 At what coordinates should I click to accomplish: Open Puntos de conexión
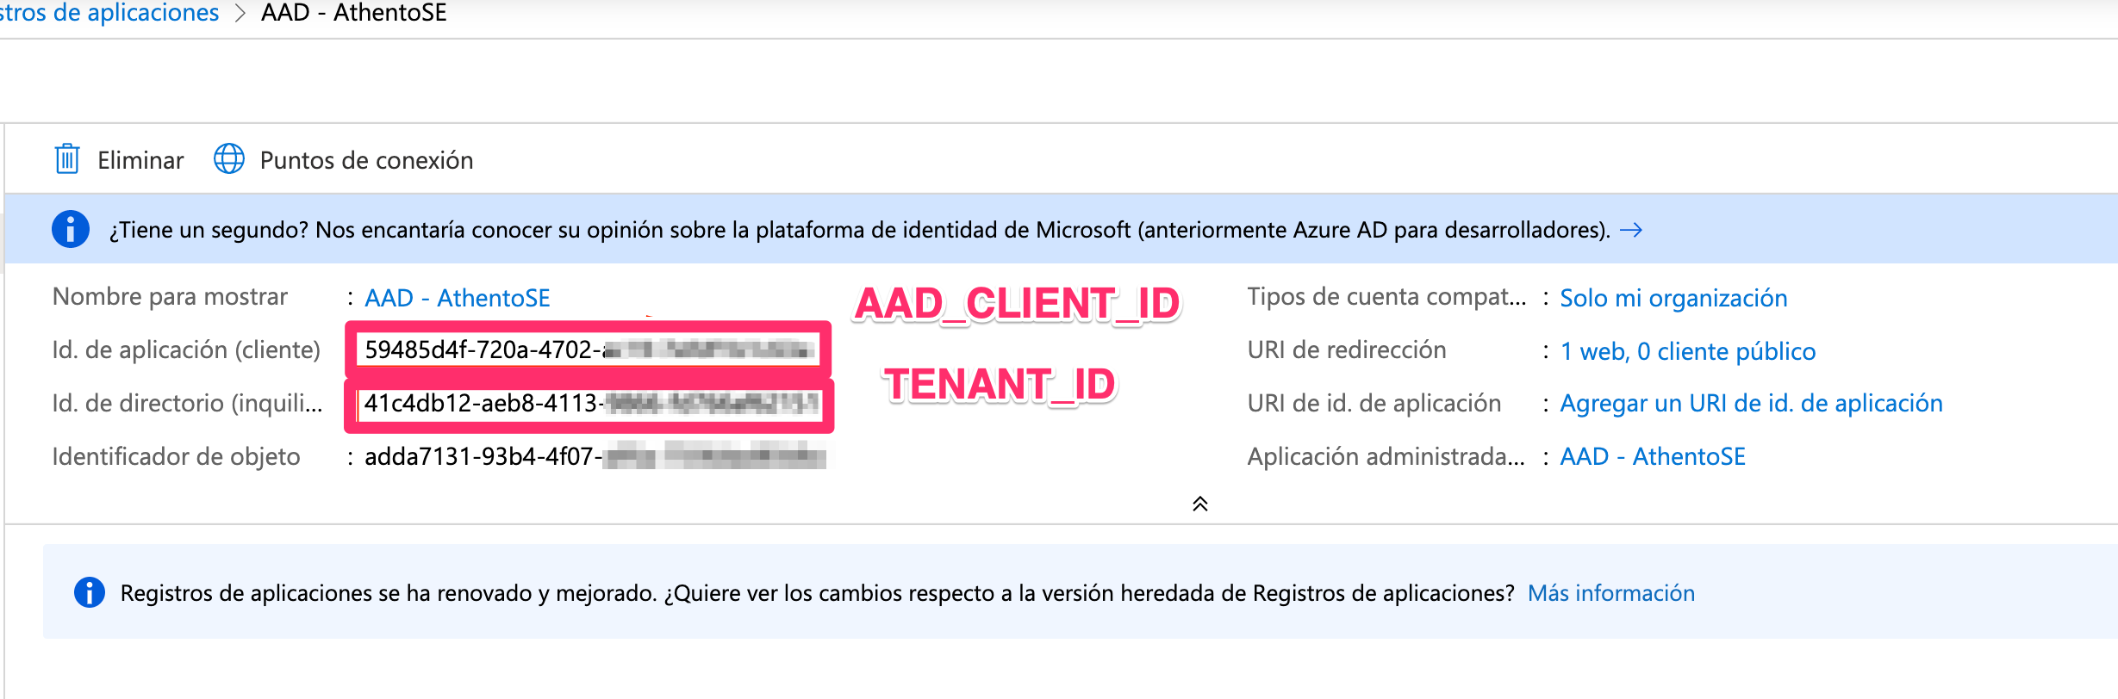coord(366,160)
